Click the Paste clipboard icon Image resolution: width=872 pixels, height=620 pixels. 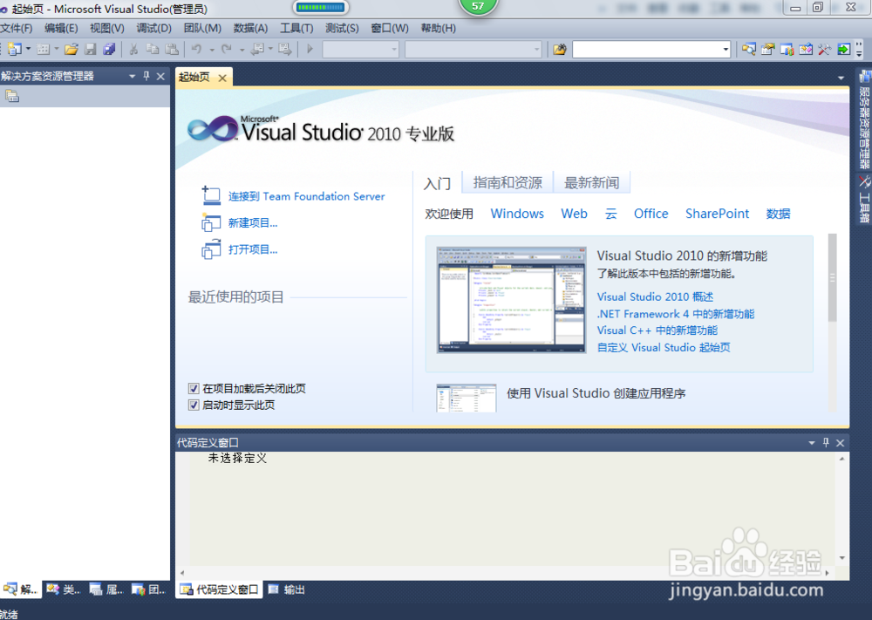pos(172,50)
